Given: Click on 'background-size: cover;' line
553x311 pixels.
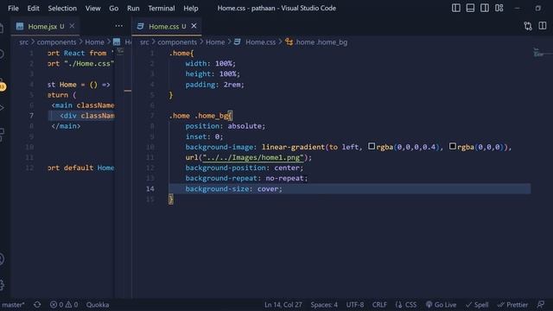Looking at the screenshot, I should point(234,189).
